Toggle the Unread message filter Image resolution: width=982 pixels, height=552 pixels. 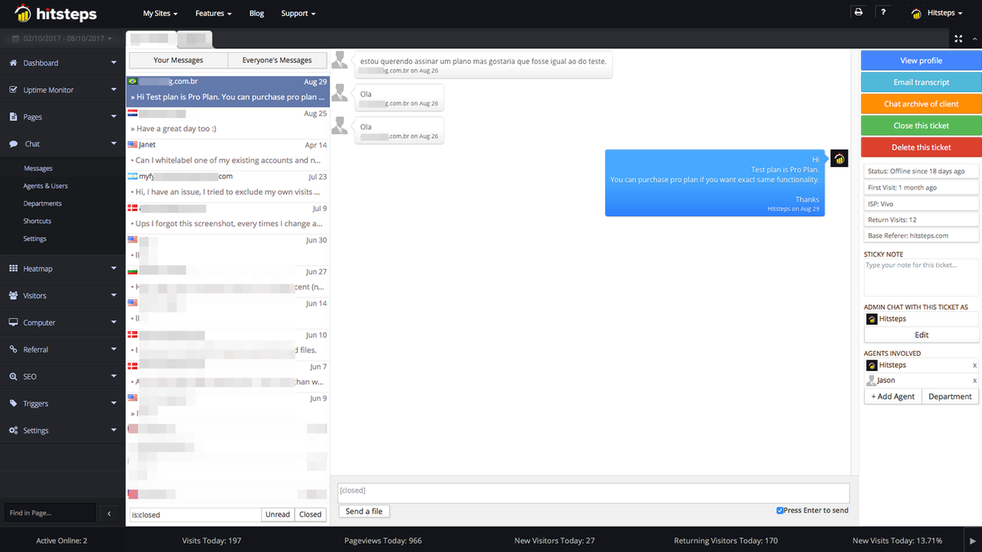(x=277, y=514)
